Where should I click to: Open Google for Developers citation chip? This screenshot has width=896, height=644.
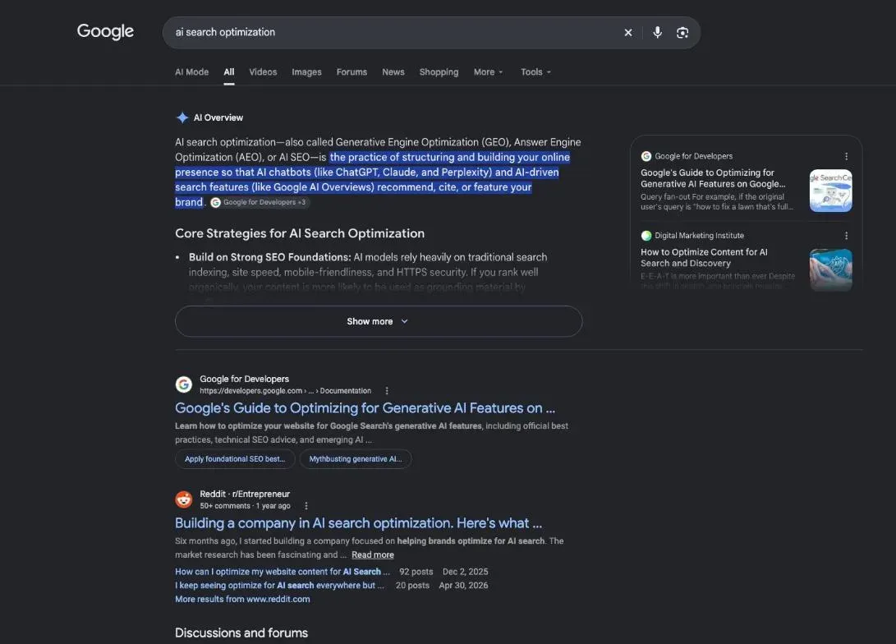pyautogui.click(x=260, y=202)
